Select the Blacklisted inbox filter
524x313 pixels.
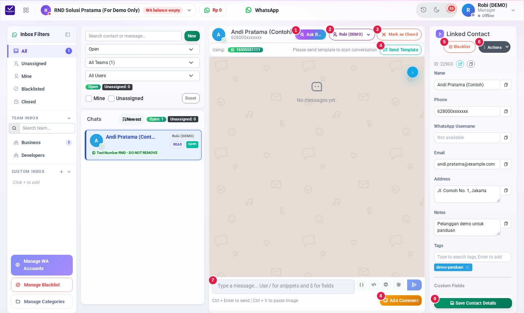(42, 89)
